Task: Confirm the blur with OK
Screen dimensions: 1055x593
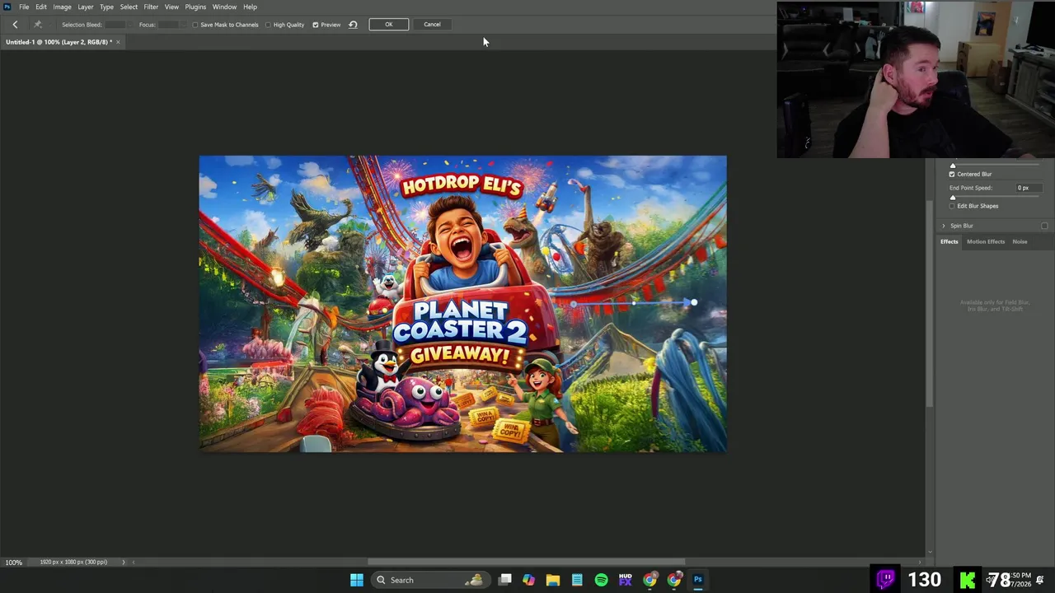Action: tap(389, 25)
